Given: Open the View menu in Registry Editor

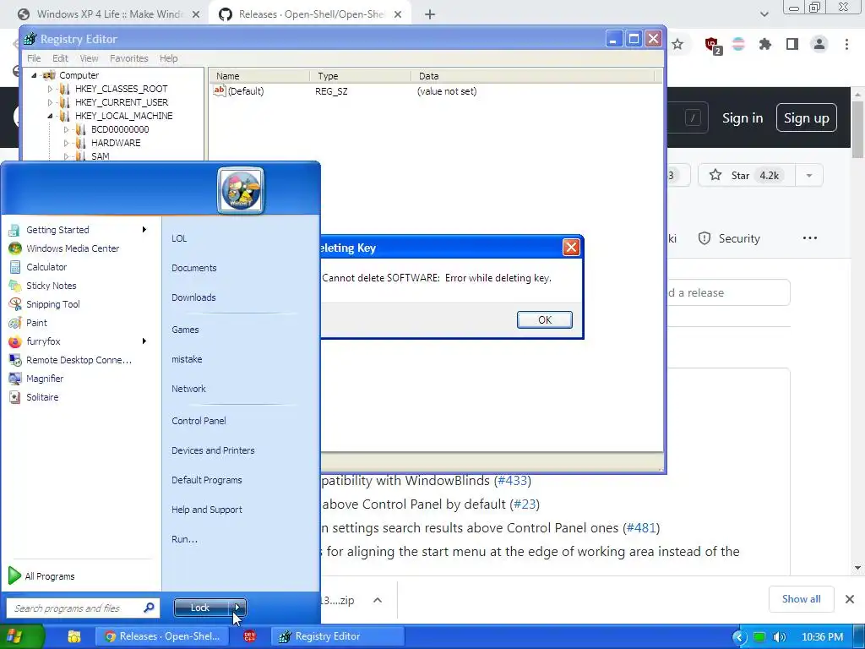Looking at the screenshot, I should pos(89,58).
